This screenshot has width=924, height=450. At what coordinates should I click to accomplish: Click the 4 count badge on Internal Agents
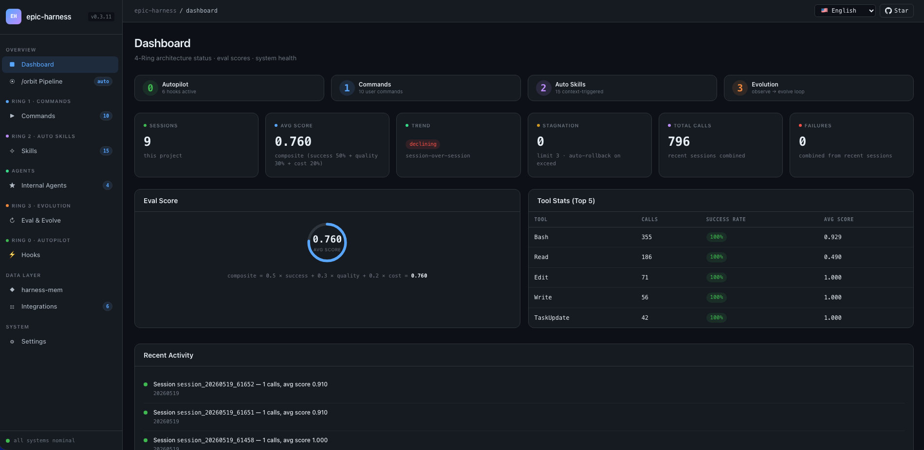tap(108, 186)
